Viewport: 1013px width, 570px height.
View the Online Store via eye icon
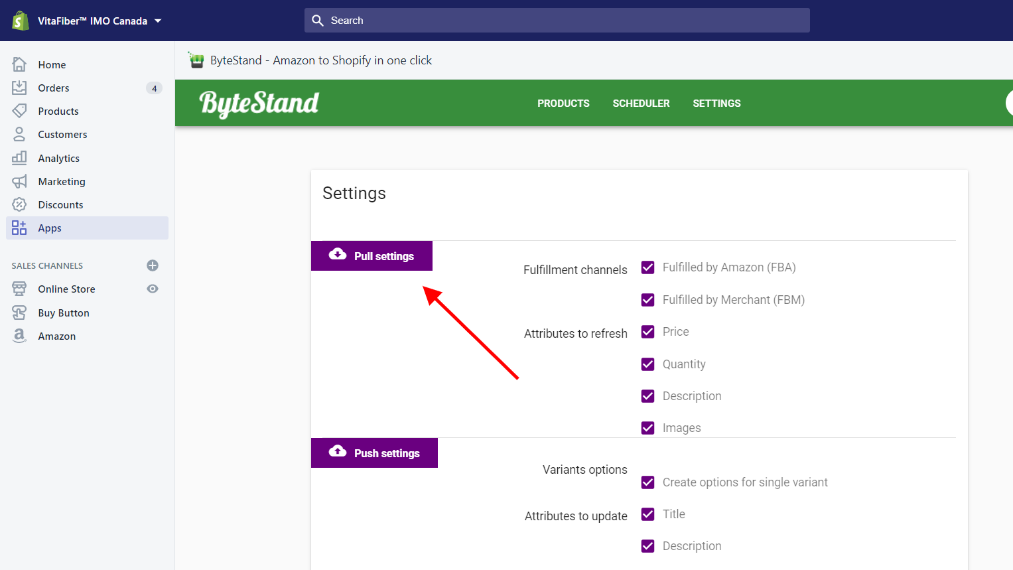(153, 289)
